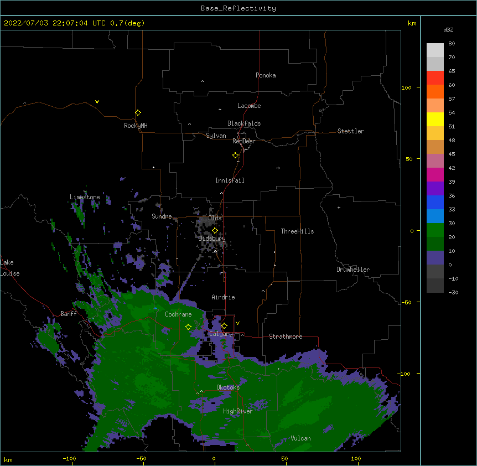
Task: Click the Ponoka city label
Action: click(x=266, y=75)
